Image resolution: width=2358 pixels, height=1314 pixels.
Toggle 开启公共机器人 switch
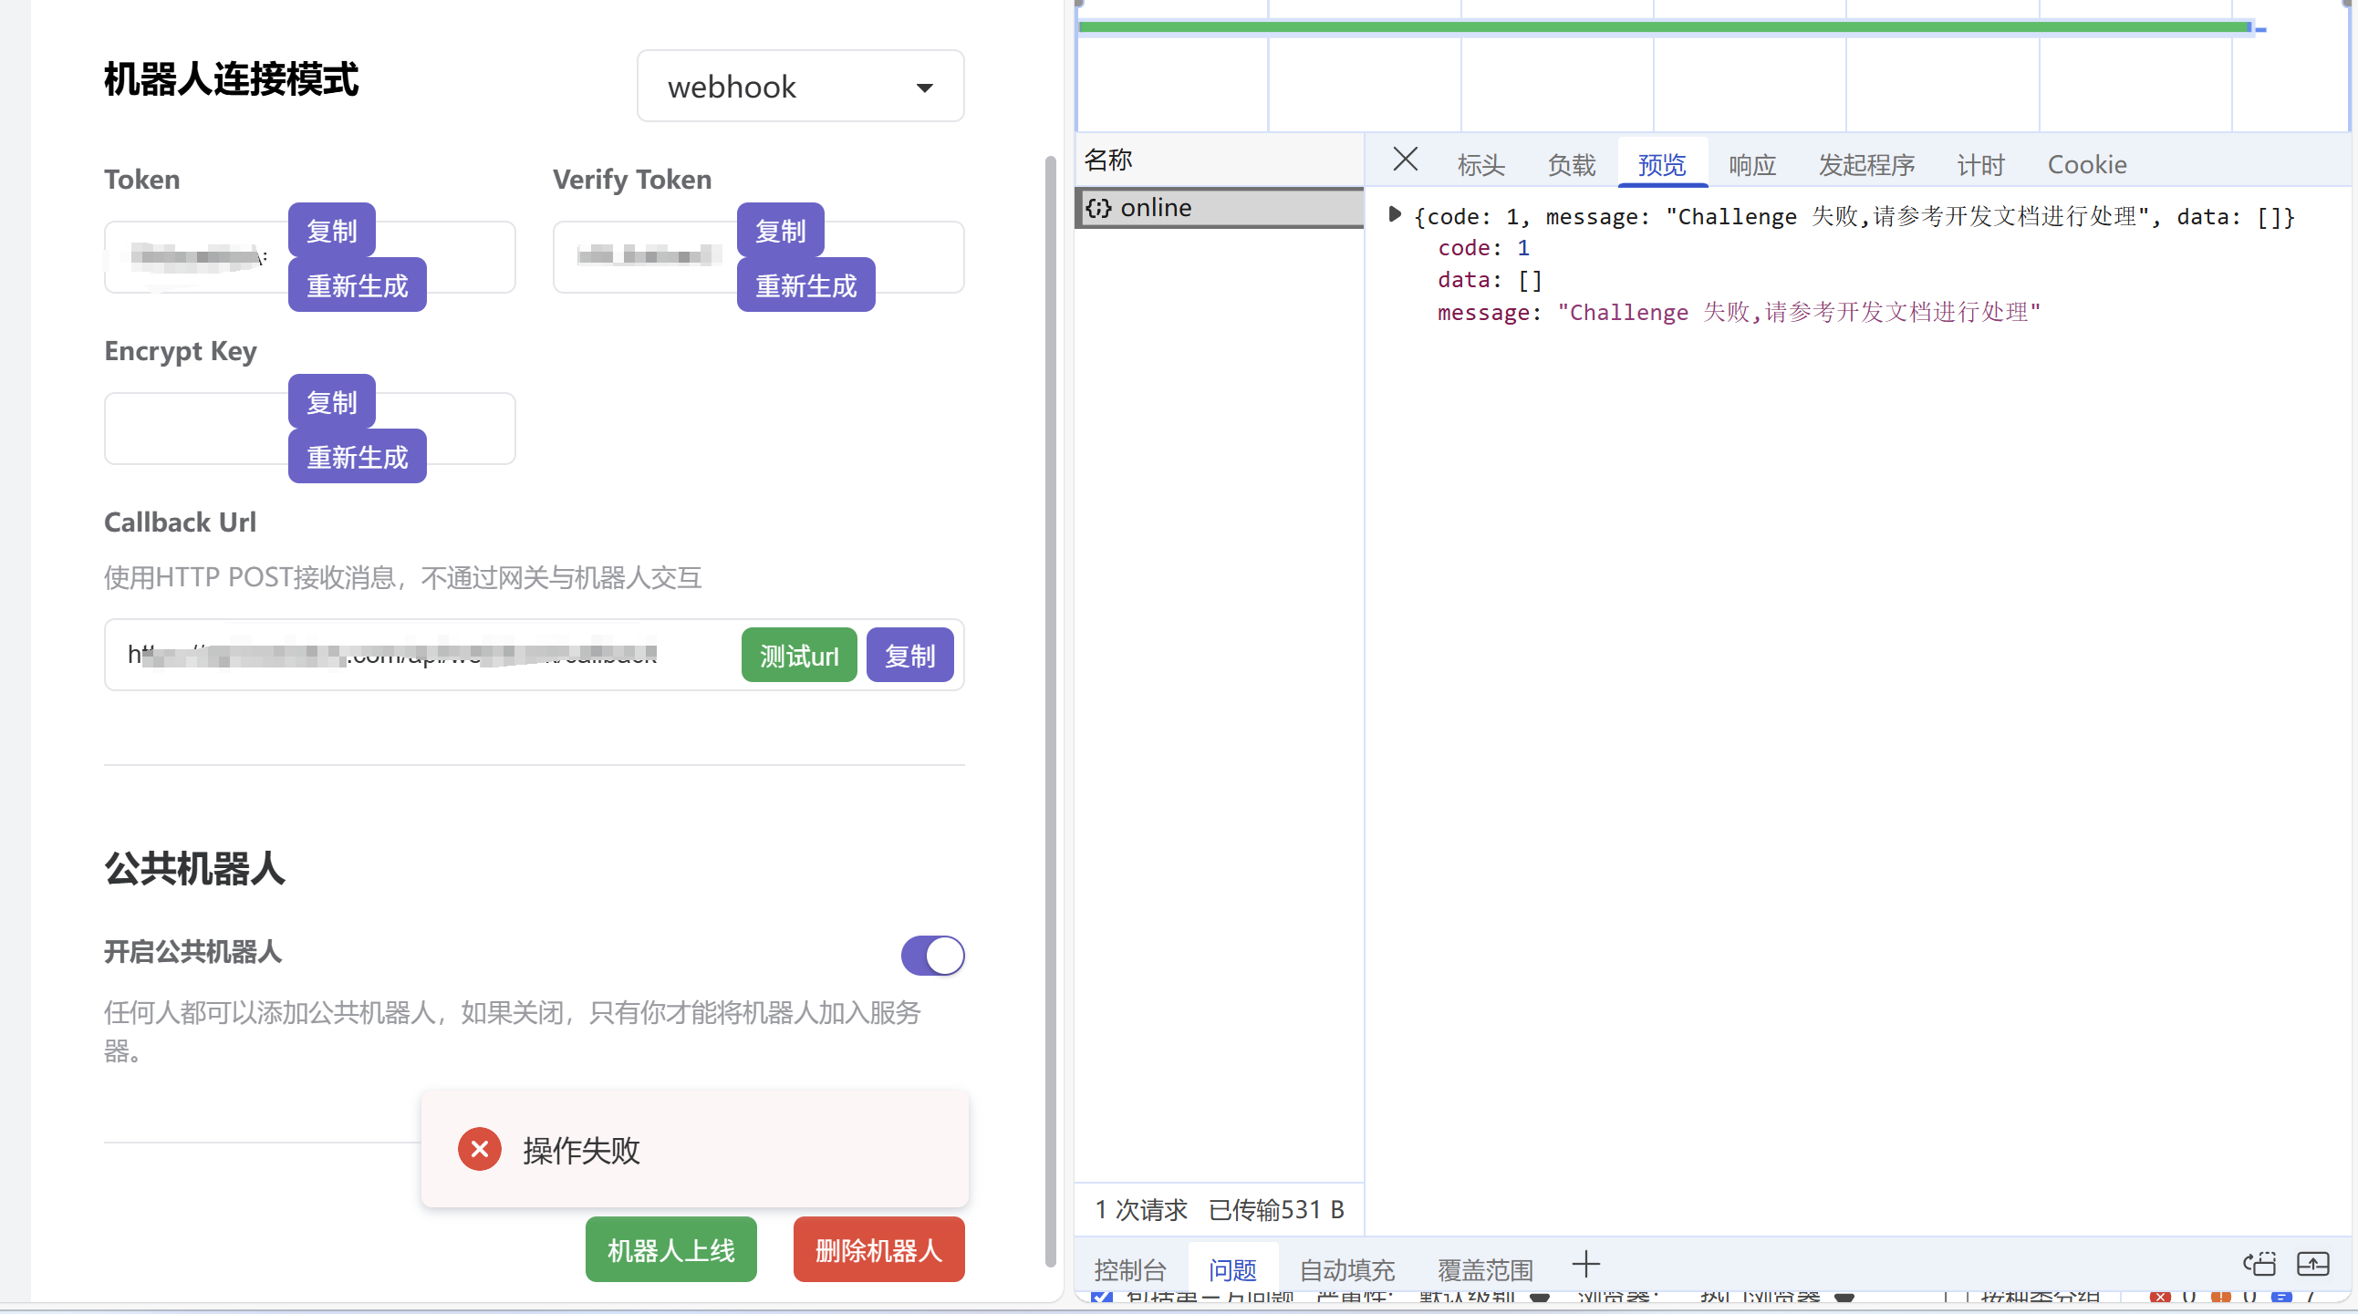932,956
